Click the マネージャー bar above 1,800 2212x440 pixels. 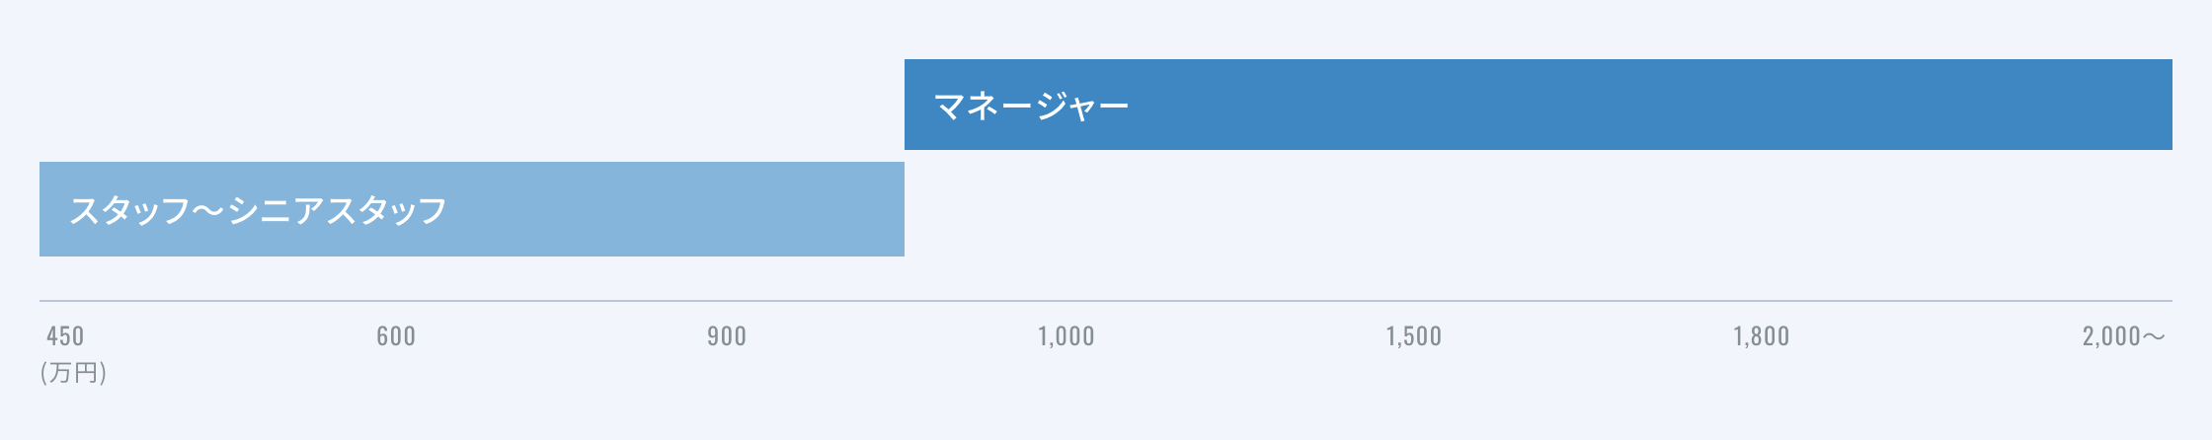click(1762, 105)
